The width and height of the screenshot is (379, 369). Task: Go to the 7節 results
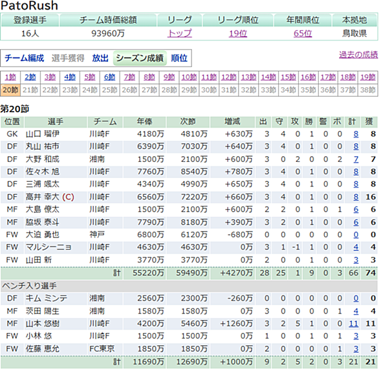point(129,77)
